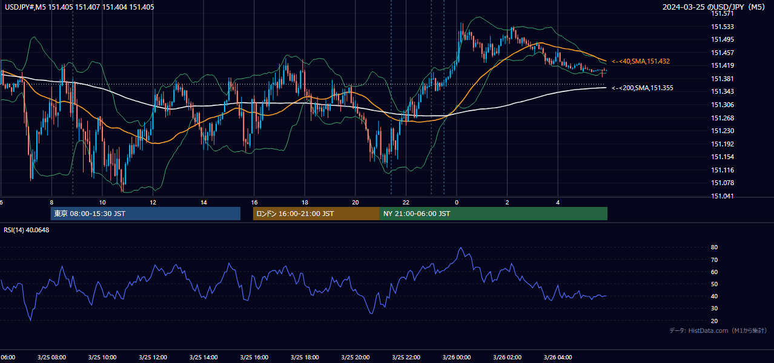Select the NY 21:00-06:00 JST session bar
This screenshot has height=363, width=774.
click(x=494, y=214)
